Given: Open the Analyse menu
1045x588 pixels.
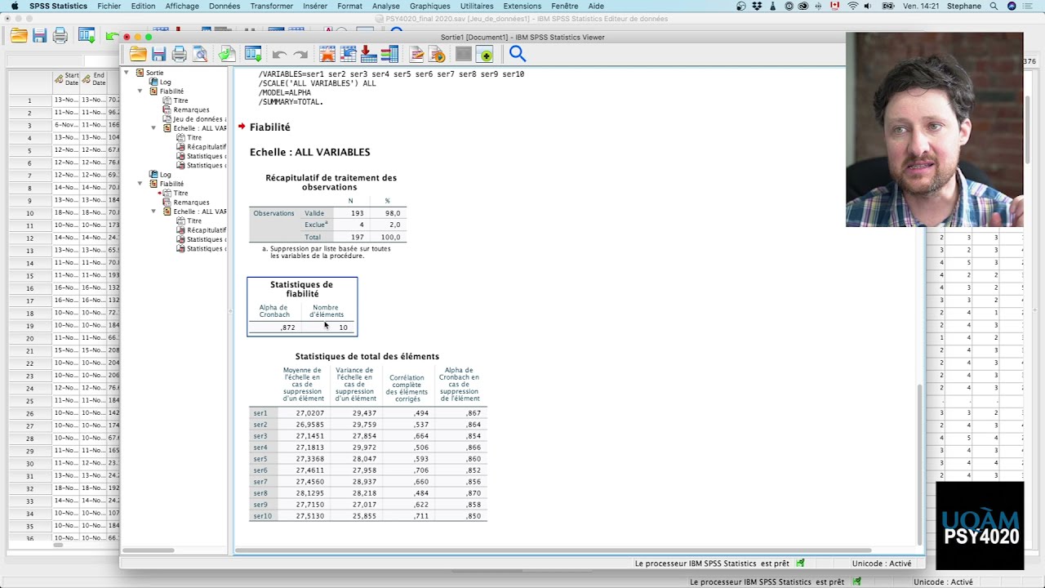Looking at the screenshot, I should pos(386,6).
